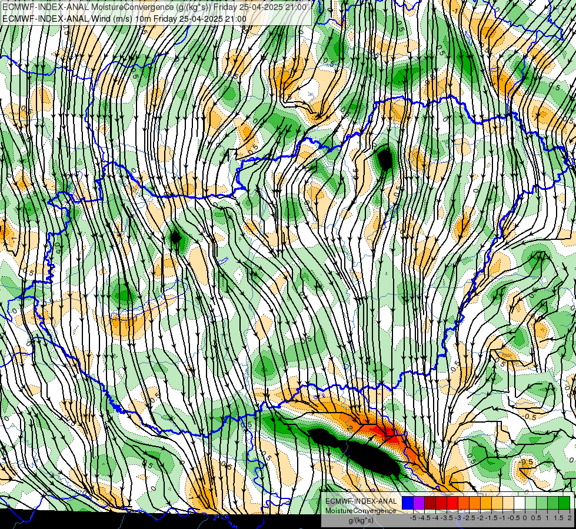Click the legend value -2.5
576x529 pixels.
tap(469, 518)
